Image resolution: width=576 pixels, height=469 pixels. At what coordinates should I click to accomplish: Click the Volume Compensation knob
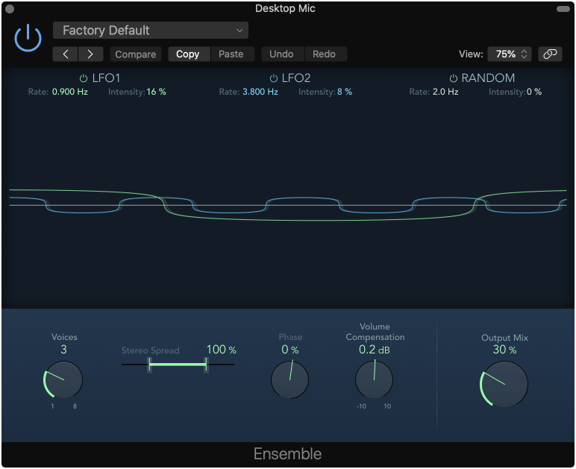tap(374, 379)
